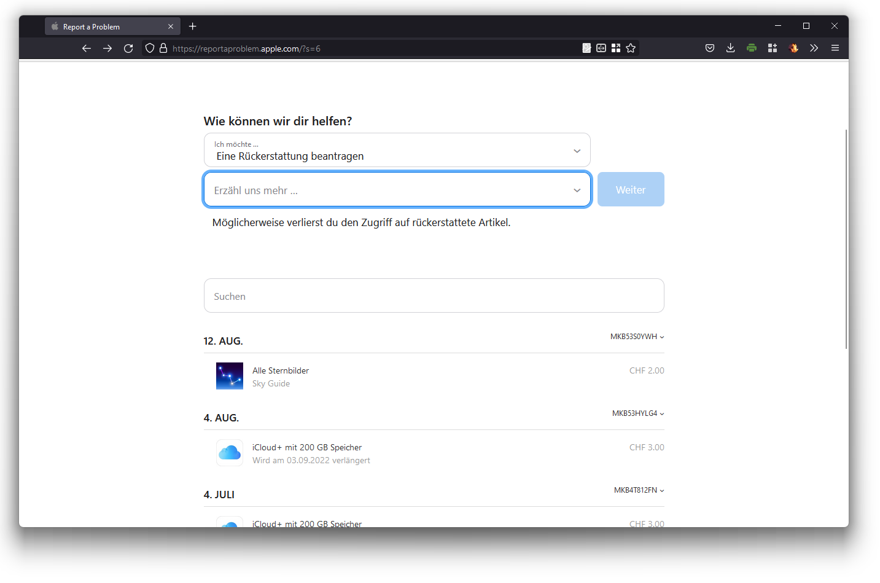This screenshot has width=880, height=583.
Task: Show more toolbar tools overflow chevron
Action: coord(814,48)
